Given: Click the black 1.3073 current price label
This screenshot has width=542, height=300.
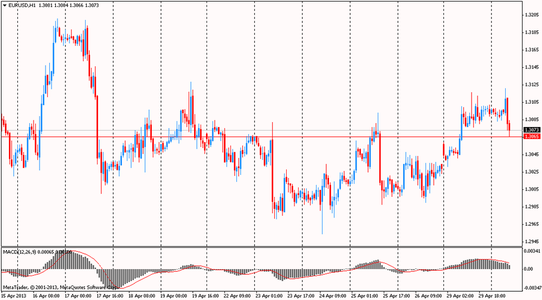Looking at the screenshot, I should [x=532, y=130].
